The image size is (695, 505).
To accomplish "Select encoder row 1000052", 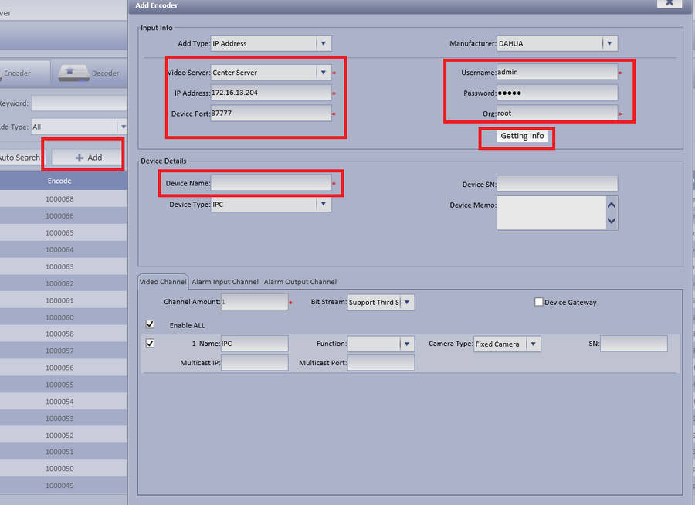I will (59, 436).
